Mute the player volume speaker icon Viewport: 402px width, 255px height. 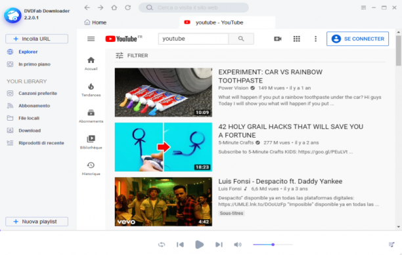point(238,245)
